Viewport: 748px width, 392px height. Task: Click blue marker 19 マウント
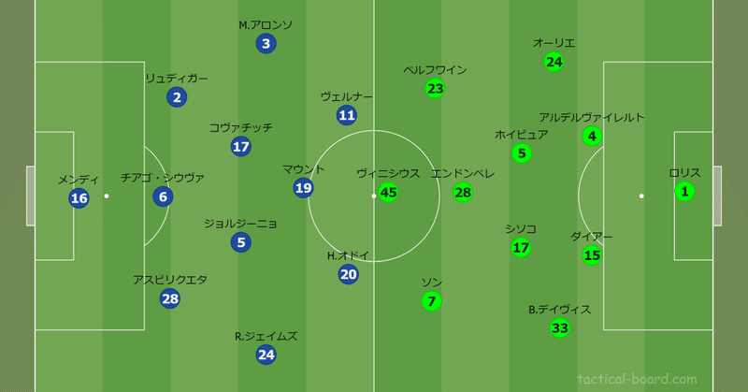point(303,188)
